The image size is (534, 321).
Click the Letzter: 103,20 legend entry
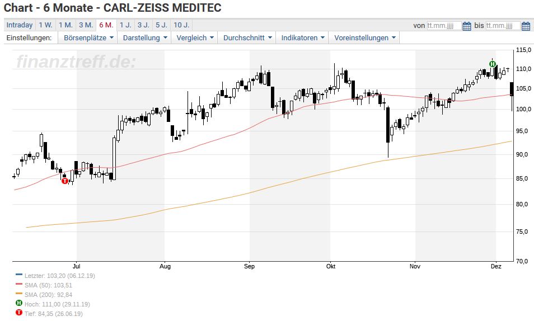click(x=59, y=276)
